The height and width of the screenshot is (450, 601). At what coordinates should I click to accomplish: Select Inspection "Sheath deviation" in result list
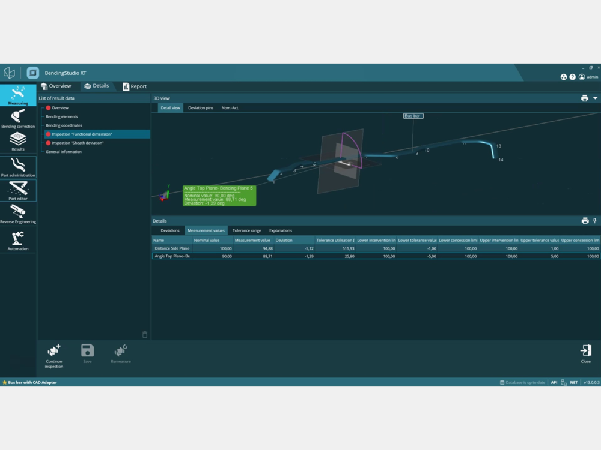pyautogui.click(x=77, y=143)
